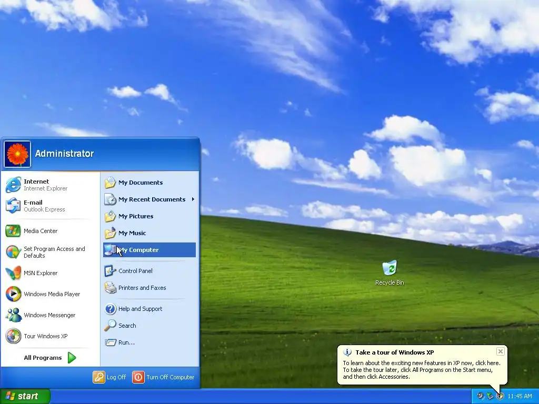This screenshot has height=404, width=539.
Task: Click the 'Take a tour of Windows XP' title
Action: point(395,352)
